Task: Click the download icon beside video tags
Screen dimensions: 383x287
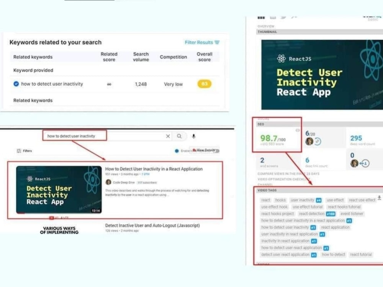Action: (x=379, y=198)
